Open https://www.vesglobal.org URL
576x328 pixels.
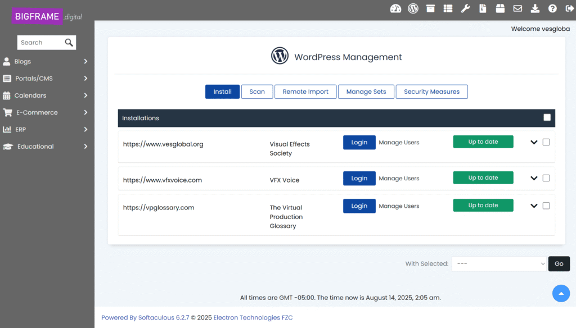163,144
